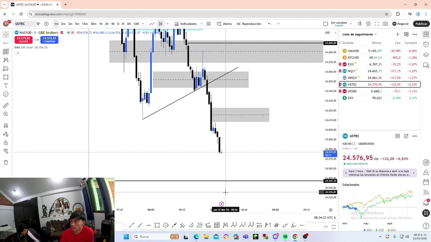Open Spotify from the Windows taskbar
The image size is (431, 242).
tap(285, 237)
